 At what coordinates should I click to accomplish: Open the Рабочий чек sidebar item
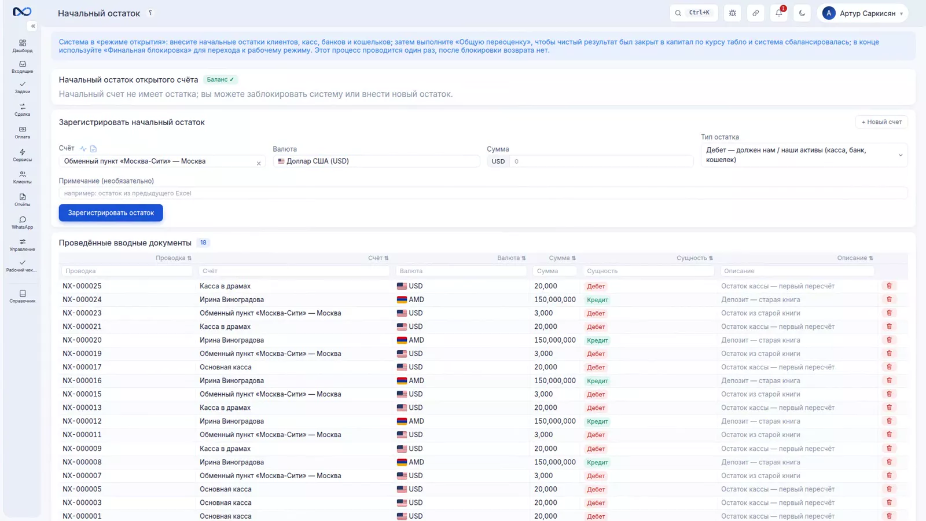(23, 266)
